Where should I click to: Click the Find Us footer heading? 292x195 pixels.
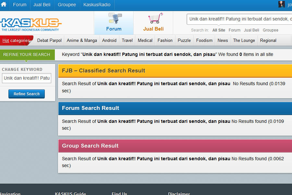119,193
